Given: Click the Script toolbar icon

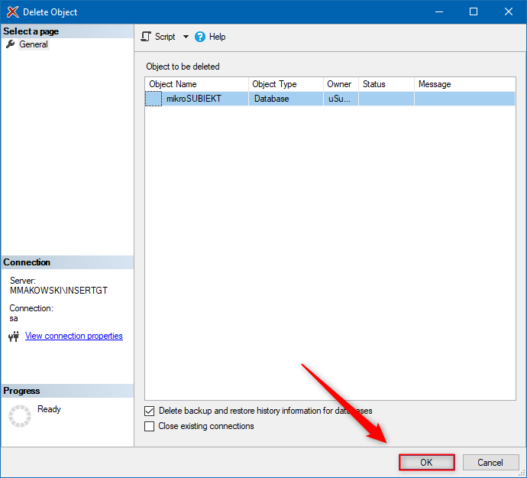Looking at the screenshot, I should [x=146, y=37].
